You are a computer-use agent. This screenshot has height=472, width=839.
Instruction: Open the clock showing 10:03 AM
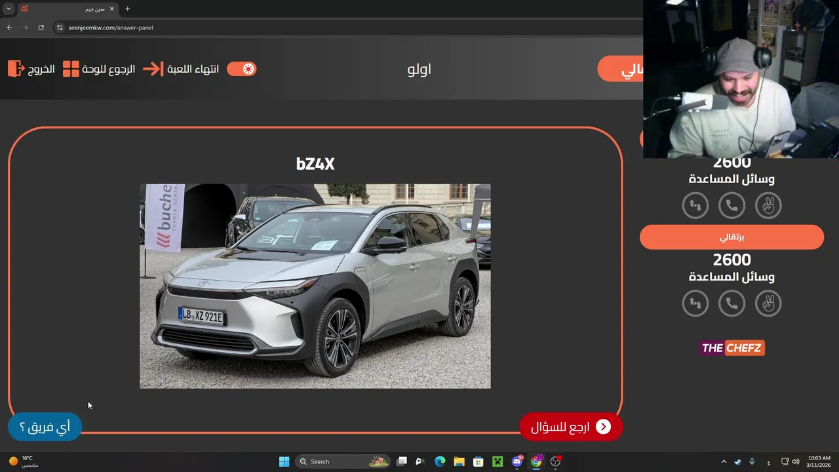(x=819, y=462)
